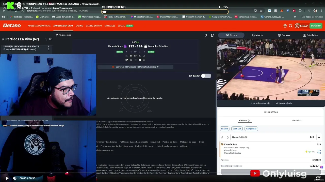The image size is (325, 182).
Task: Open Campus Virtual CAC bookmark
Action: tap(220, 17)
